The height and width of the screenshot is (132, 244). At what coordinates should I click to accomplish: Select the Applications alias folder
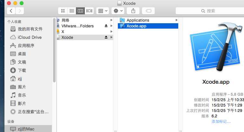tap(148, 20)
